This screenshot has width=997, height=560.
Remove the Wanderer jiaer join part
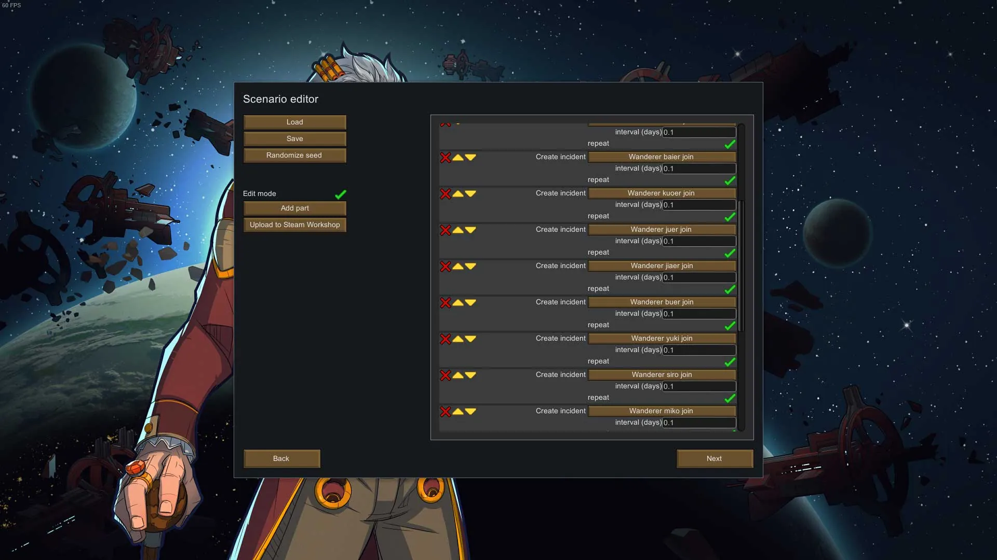(x=445, y=266)
